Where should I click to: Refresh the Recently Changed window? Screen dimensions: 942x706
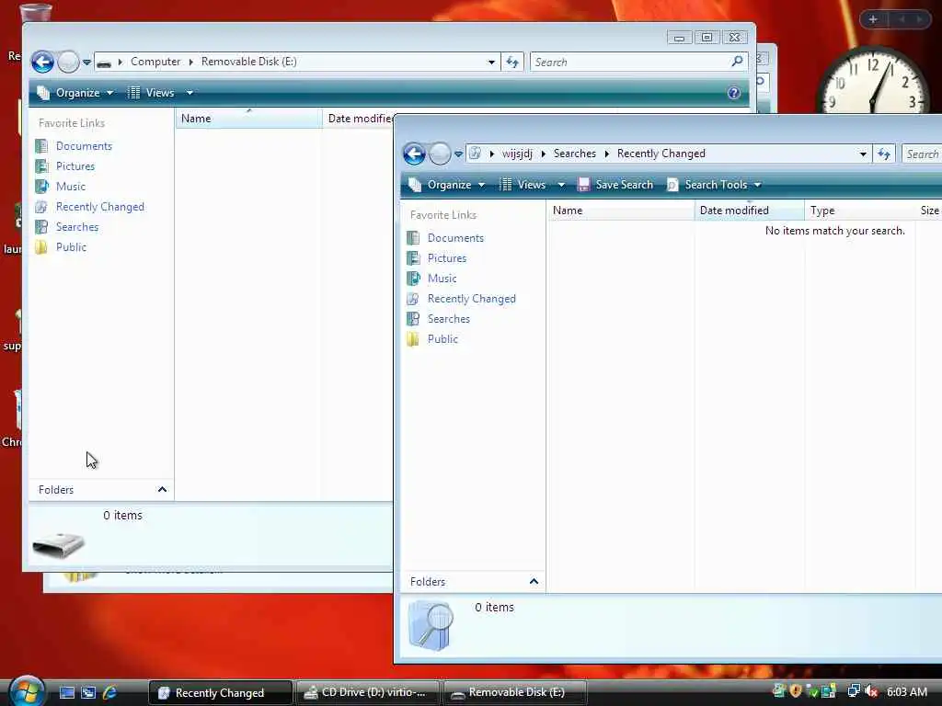884,154
